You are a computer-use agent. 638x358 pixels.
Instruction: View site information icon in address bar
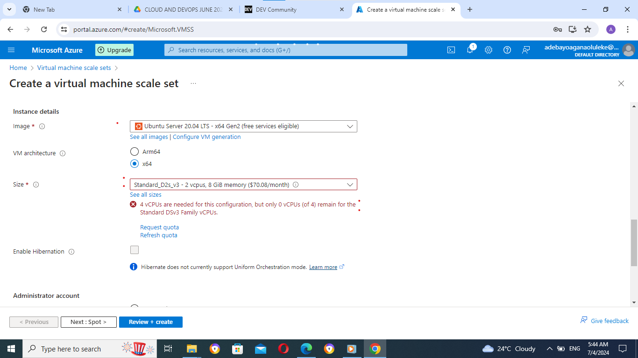[x=64, y=29]
